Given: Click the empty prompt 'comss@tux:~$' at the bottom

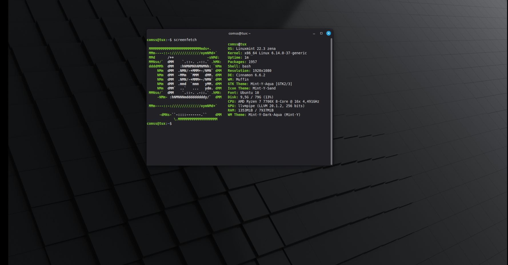Looking at the screenshot, I should coord(159,124).
